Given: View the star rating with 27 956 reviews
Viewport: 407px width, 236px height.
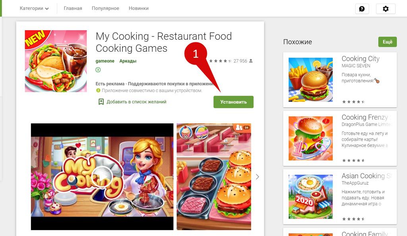Looking at the screenshot, I should [231, 61].
